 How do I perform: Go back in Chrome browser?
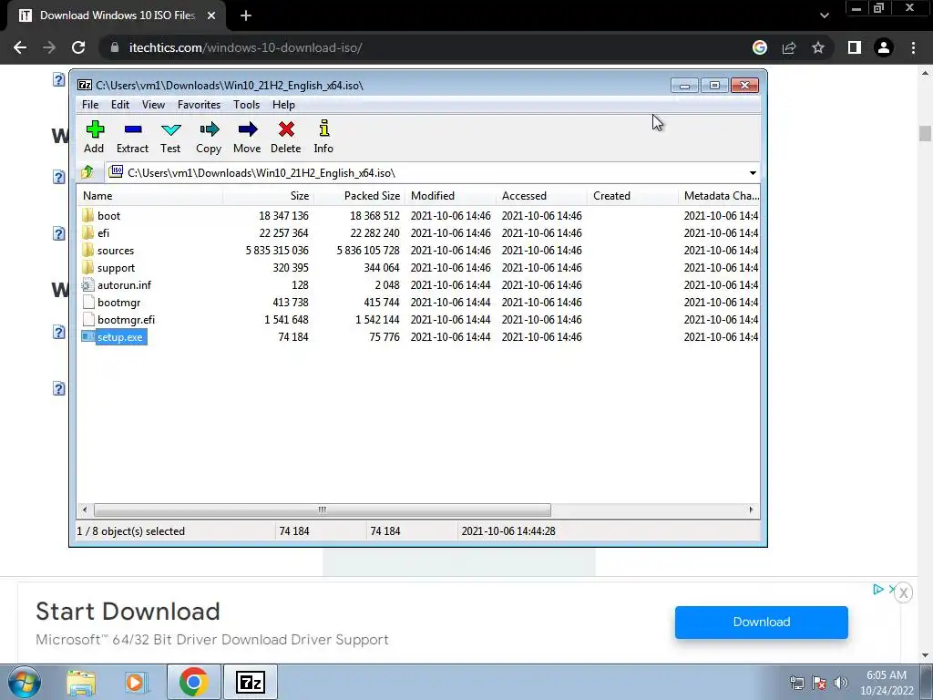point(20,47)
